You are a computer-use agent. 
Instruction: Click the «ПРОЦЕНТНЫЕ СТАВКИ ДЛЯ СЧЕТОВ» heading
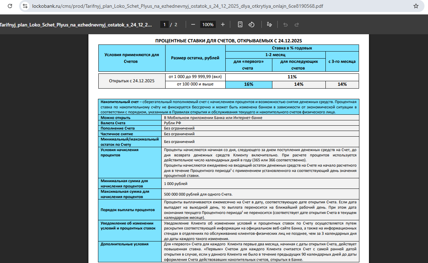(x=229, y=41)
